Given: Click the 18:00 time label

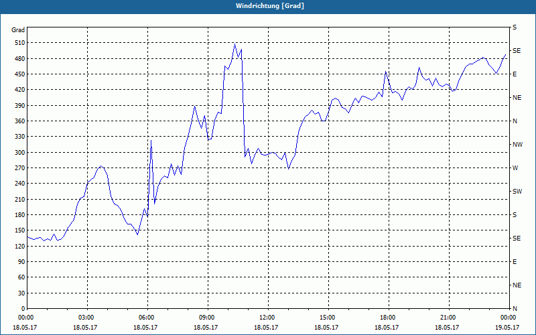Looking at the screenshot, I should pos(389,317).
